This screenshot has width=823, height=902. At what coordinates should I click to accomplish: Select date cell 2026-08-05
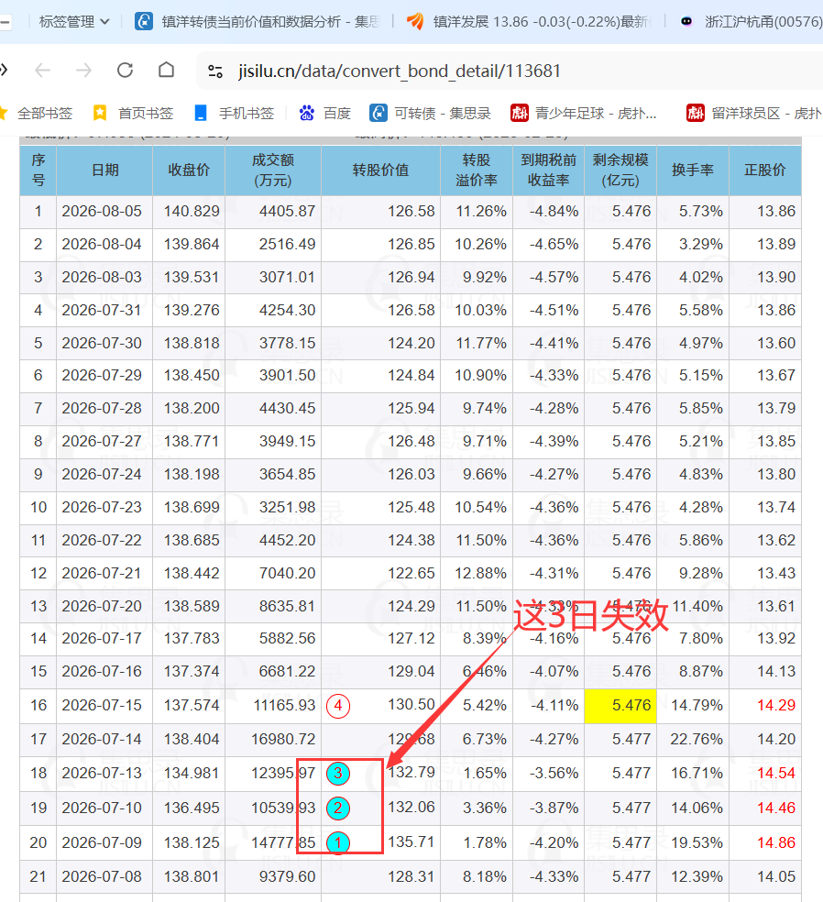point(102,211)
